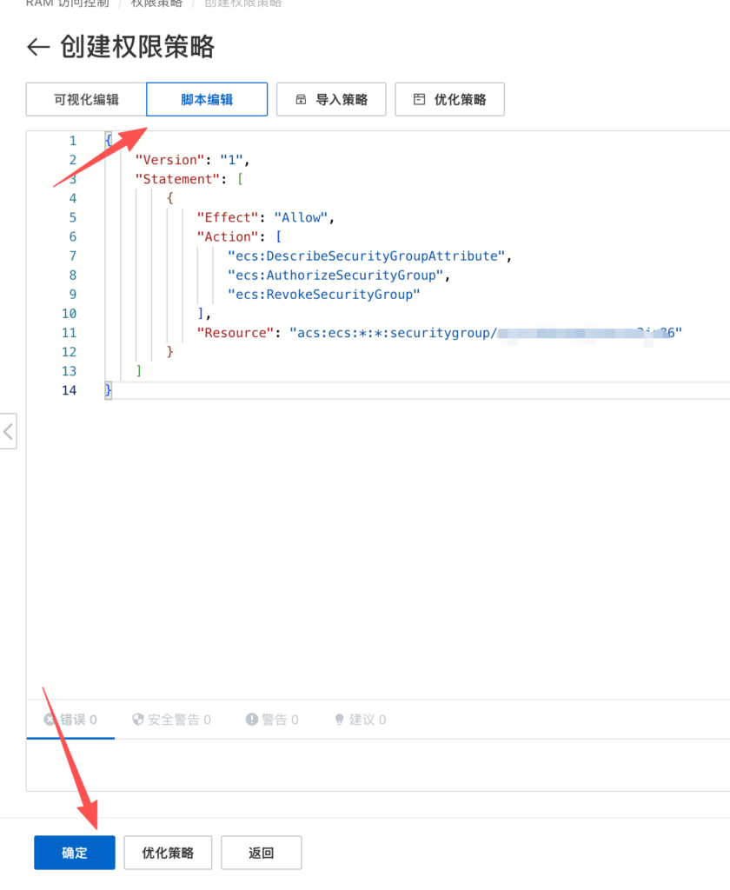Place cursor on the "Version" line

point(191,160)
